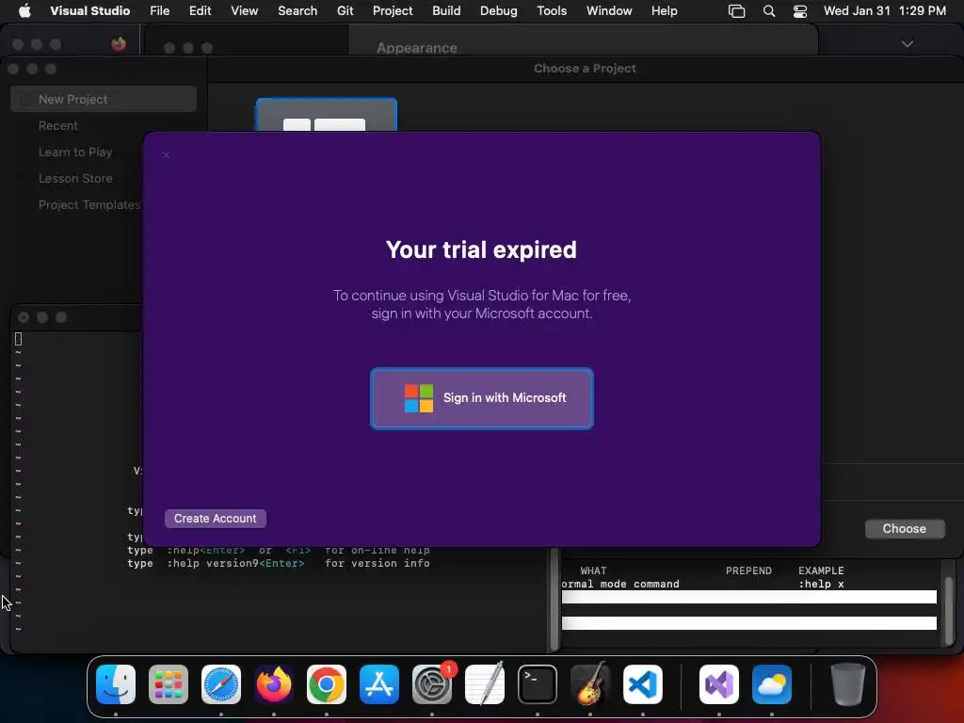This screenshot has height=723, width=964.
Task: Open the Git menu
Action: coord(345,11)
